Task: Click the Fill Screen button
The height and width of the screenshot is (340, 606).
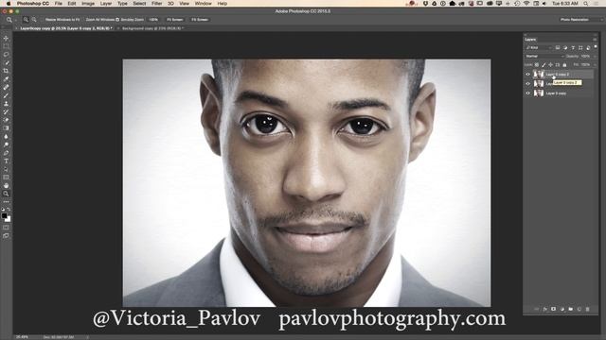Action: coord(200,19)
